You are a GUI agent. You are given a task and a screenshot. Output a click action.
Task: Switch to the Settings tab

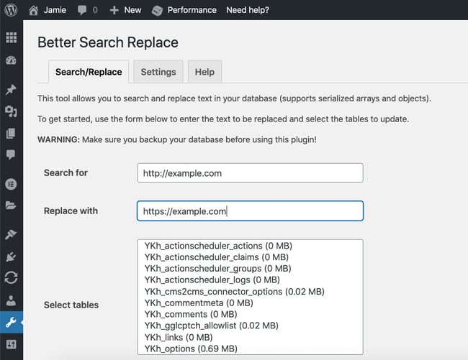click(x=158, y=72)
